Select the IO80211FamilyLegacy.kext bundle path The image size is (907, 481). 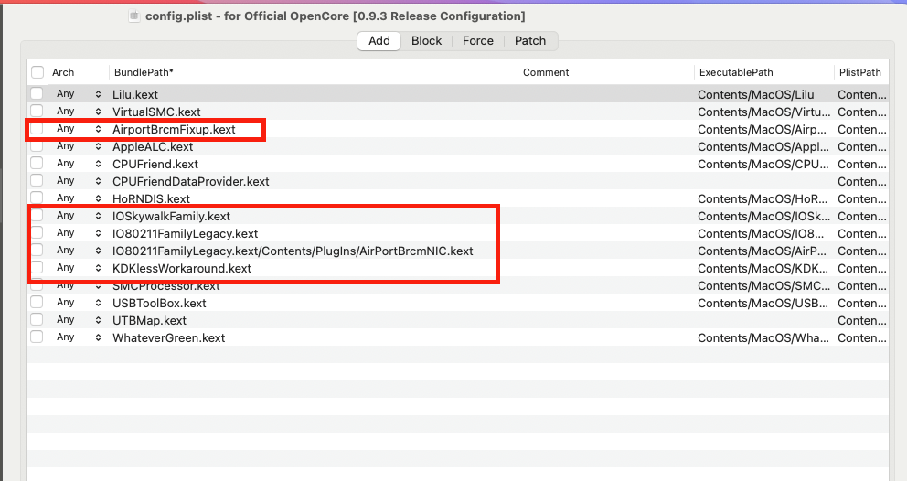[x=185, y=233]
